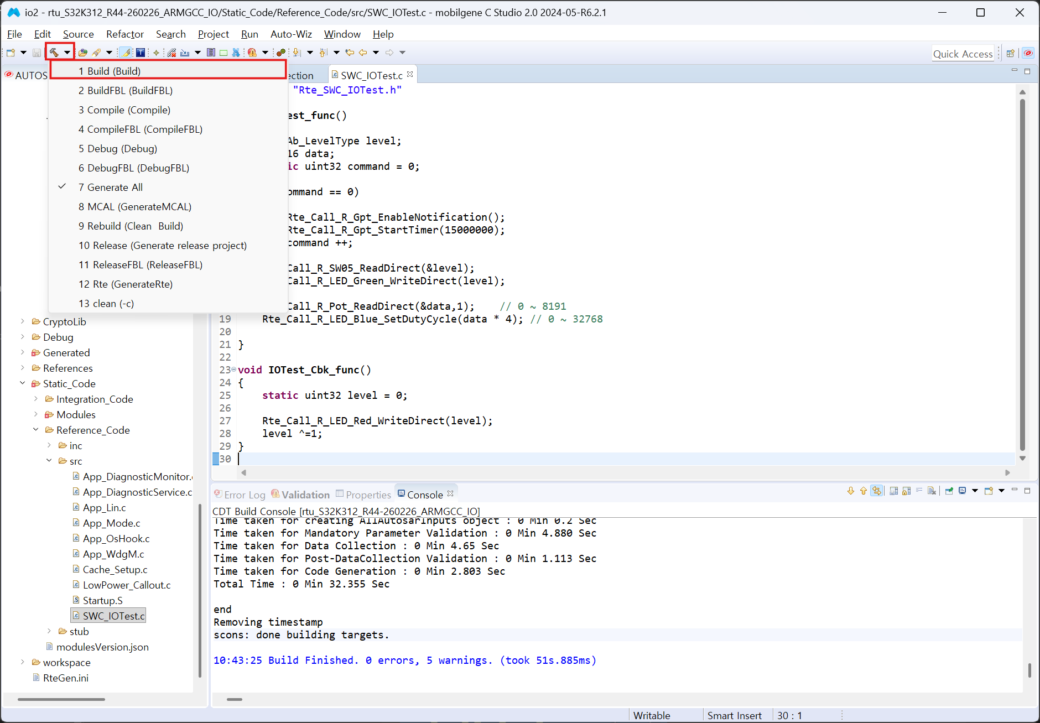Jump to next error in the Console toolbar
1040x723 pixels.
(x=851, y=491)
